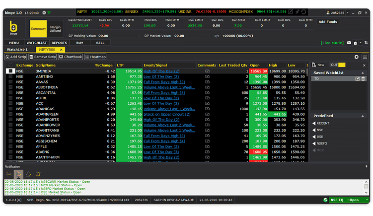Viewport: 373px width, 216px height.
Task: Check the 3MINDIA row checkbox
Action: click(10, 71)
